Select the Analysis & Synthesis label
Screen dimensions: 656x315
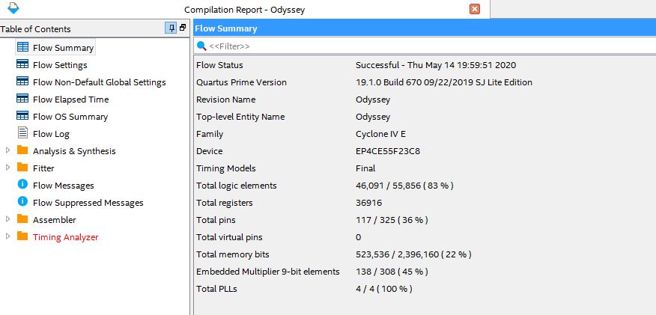click(x=74, y=151)
